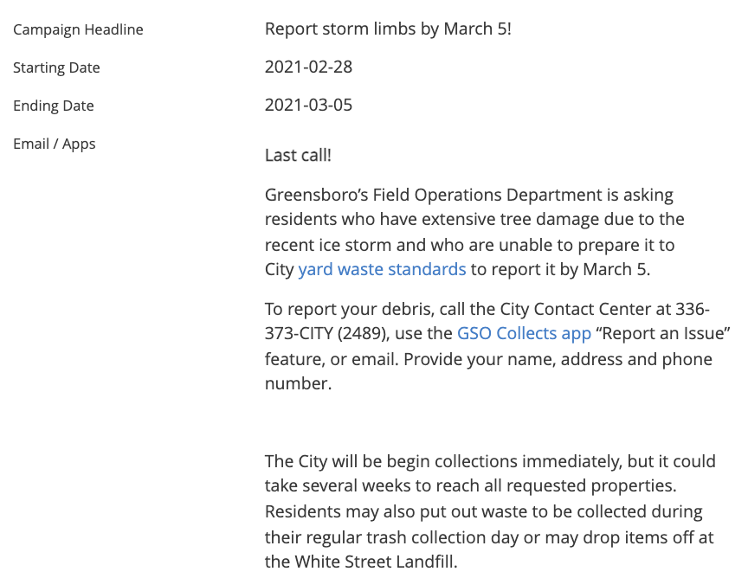This screenshot has width=748, height=578.
Task: Click the White Street Landfill text
Action: click(376, 562)
